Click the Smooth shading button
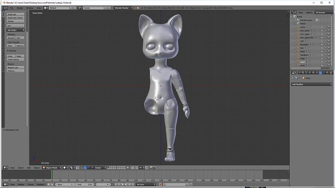This screenshot has height=188, width=335. coord(10,38)
